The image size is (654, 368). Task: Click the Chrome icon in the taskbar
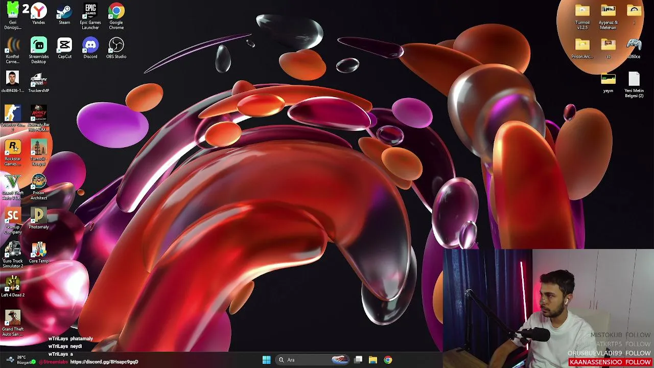(388, 360)
